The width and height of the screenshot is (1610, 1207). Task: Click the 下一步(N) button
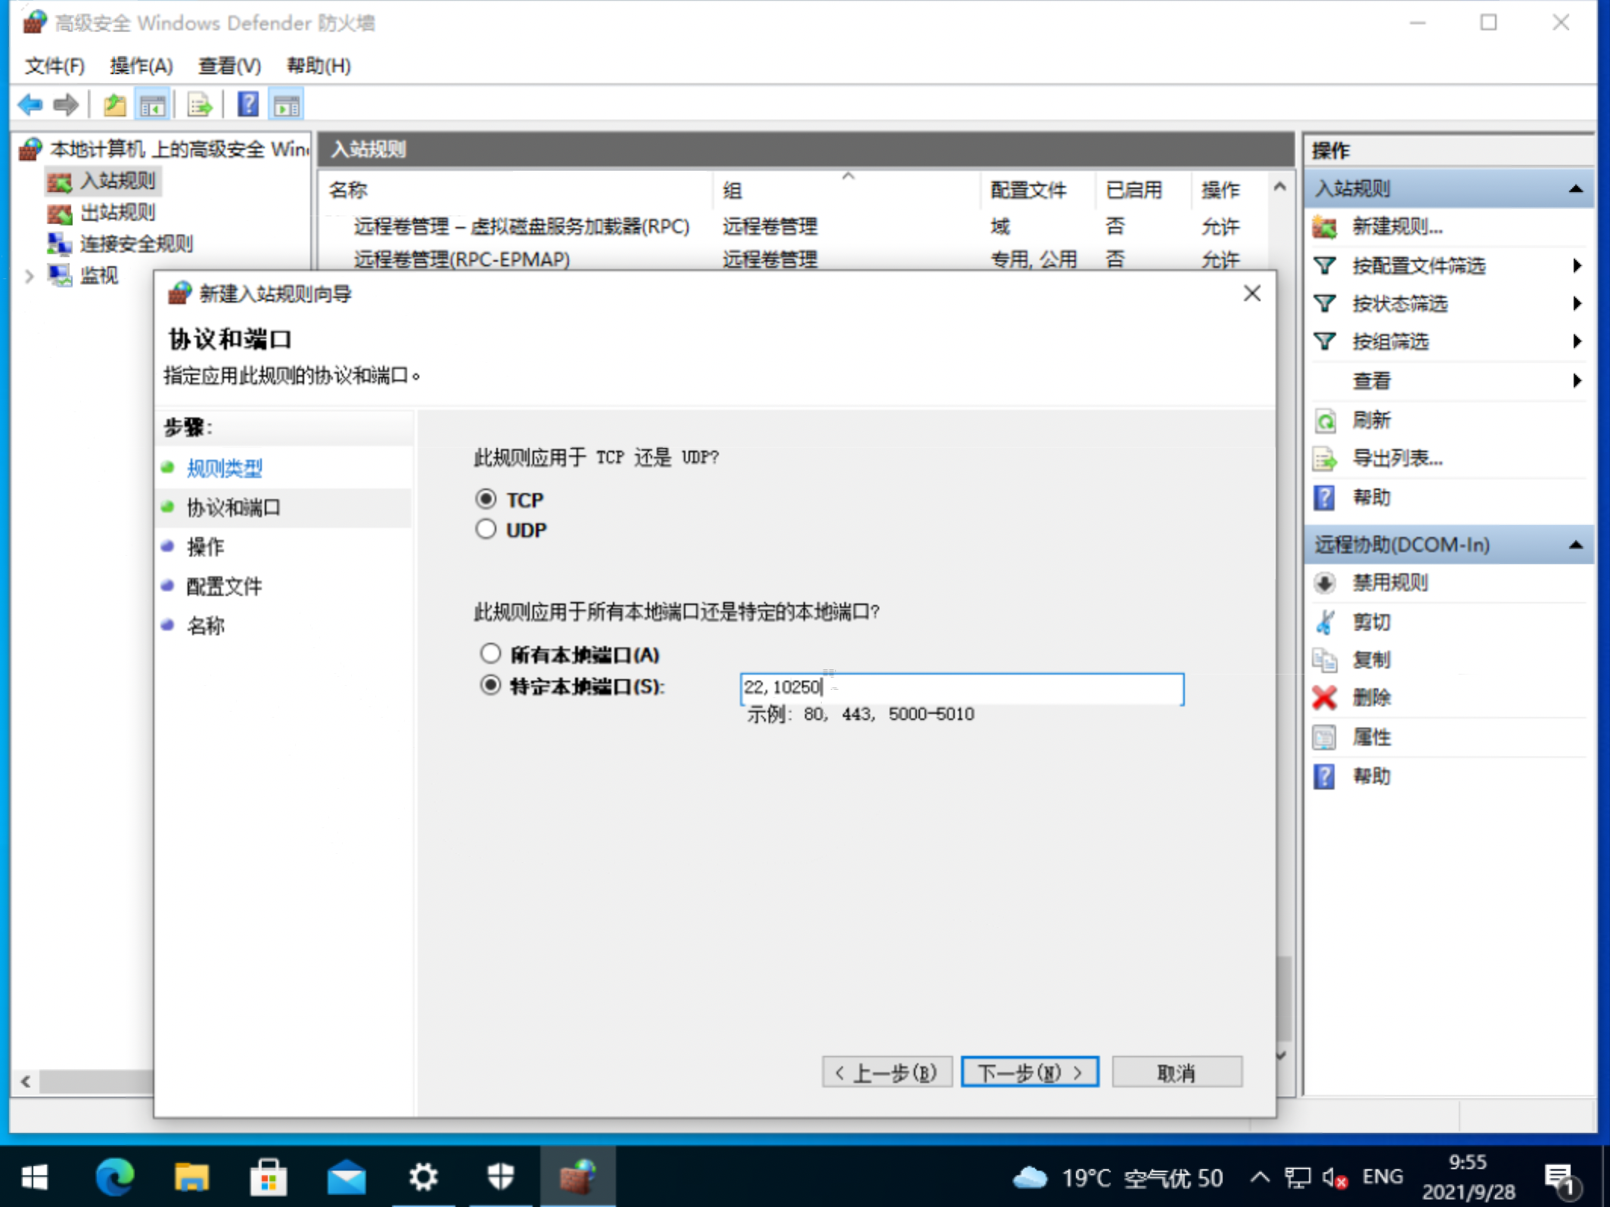point(1029,1072)
